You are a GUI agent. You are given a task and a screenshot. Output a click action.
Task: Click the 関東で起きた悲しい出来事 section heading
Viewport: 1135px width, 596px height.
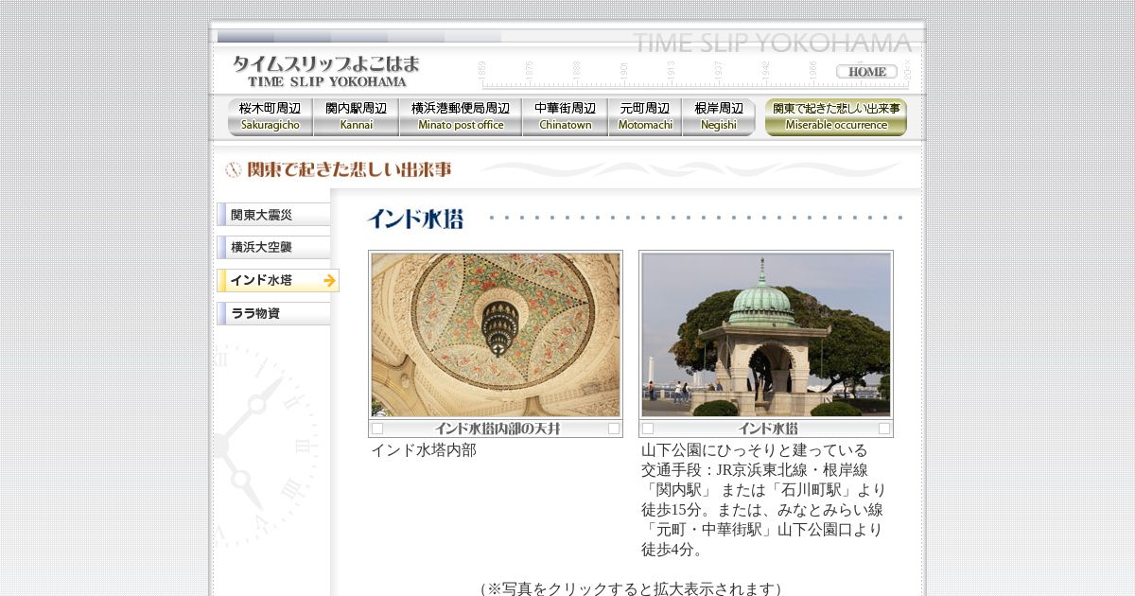(x=349, y=169)
